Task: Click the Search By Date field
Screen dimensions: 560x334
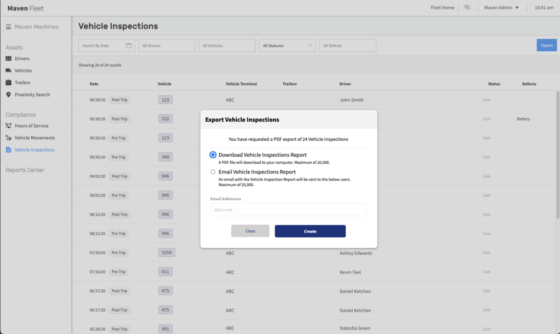Action: [x=107, y=46]
